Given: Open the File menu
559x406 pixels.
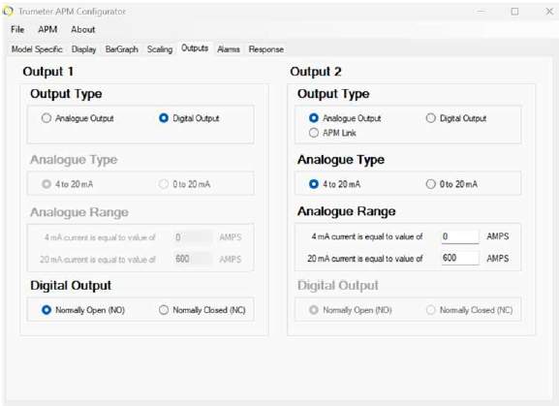Looking at the screenshot, I should click(x=17, y=30).
